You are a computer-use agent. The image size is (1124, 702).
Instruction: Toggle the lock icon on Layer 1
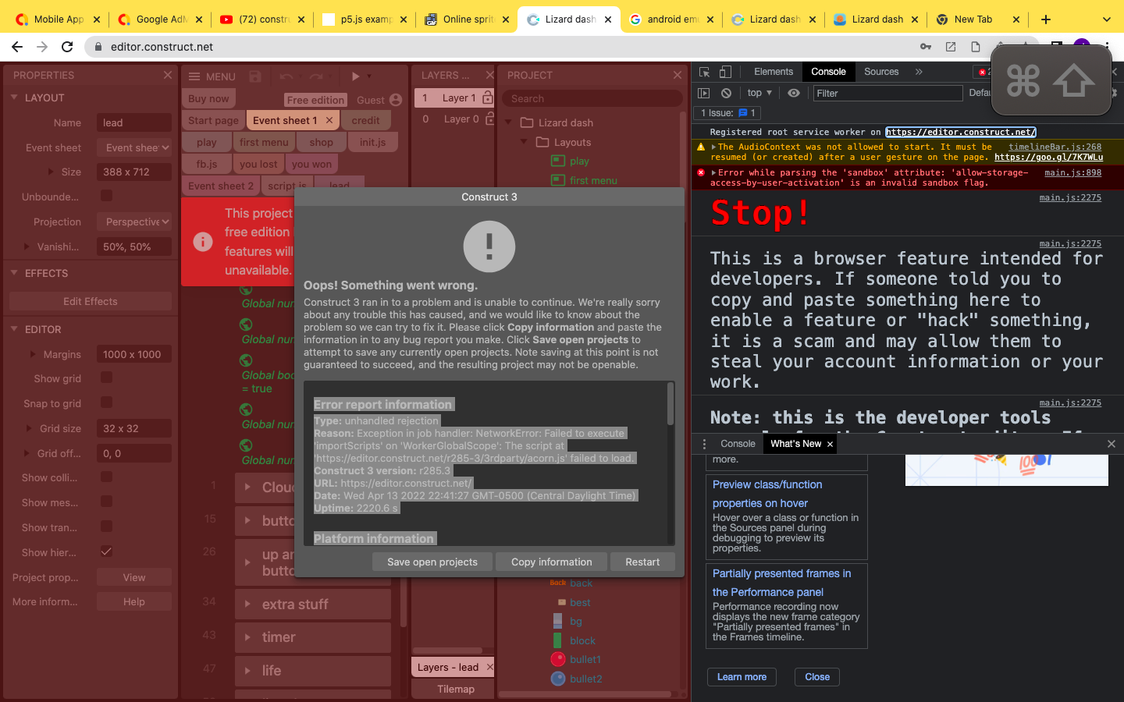pyautogui.click(x=488, y=97)
